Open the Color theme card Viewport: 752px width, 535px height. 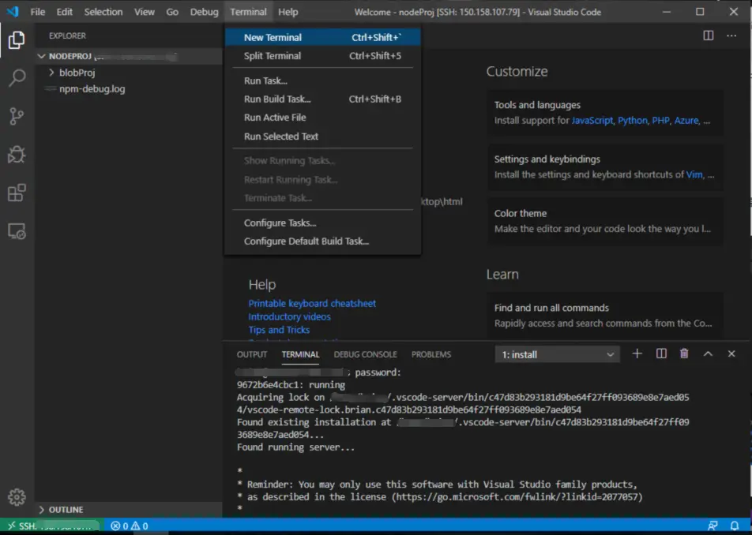coord(605,221)
